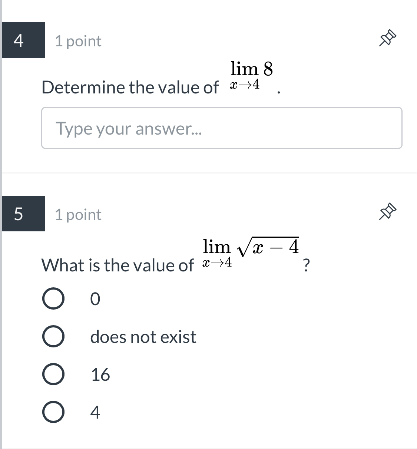Click the square root limit in question 5
The width and height of the screenshot is (417, 449).
pyautogui.click(x=250, y=251)
